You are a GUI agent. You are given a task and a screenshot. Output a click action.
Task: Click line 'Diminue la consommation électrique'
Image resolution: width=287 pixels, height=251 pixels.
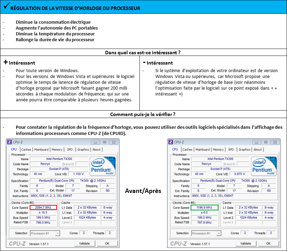click(53, 22)
